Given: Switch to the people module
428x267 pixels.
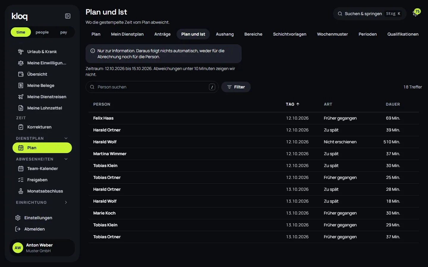Looking at the screenshot, I should pos(42,32).
